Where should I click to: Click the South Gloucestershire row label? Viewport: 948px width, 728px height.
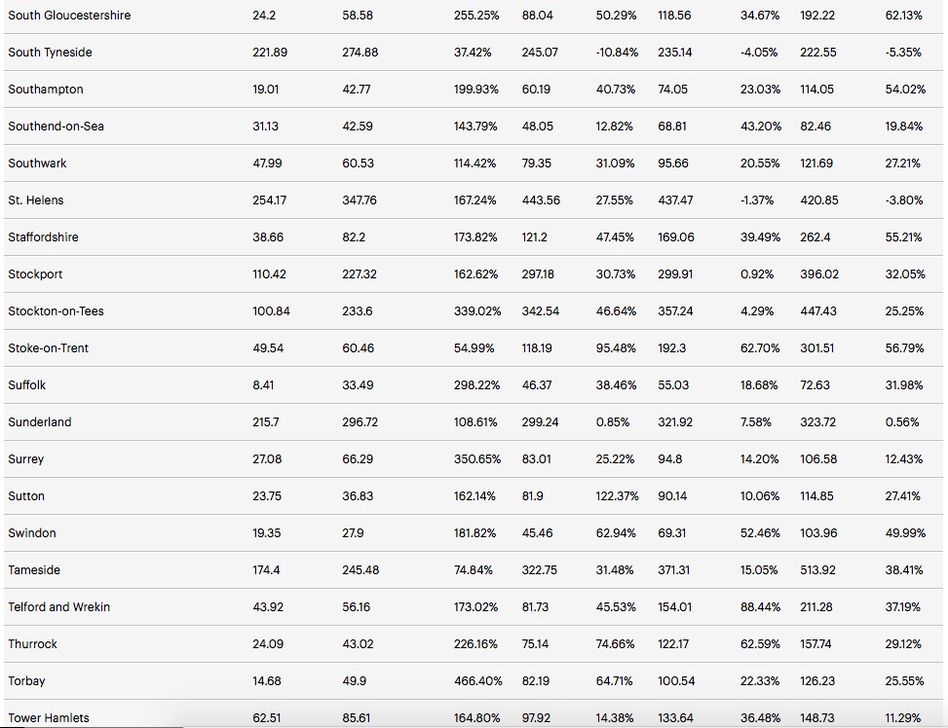pyautogui.click(x=69, y=16)
